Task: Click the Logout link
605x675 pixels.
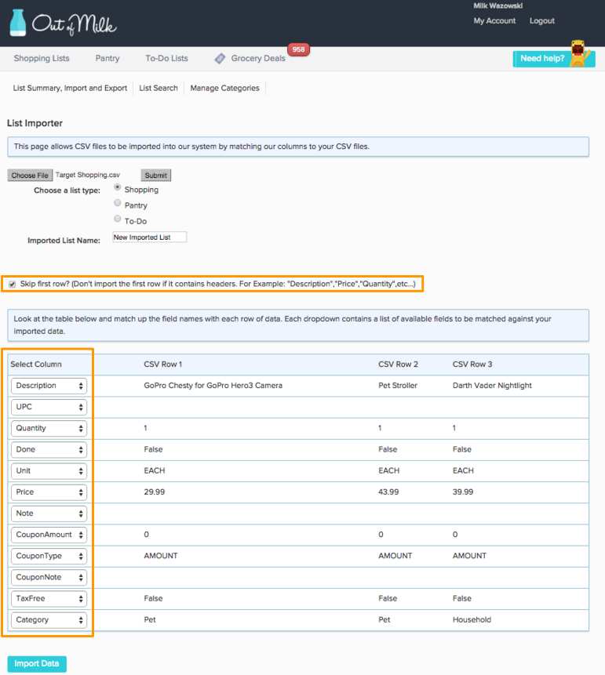Action: (541, 20)
